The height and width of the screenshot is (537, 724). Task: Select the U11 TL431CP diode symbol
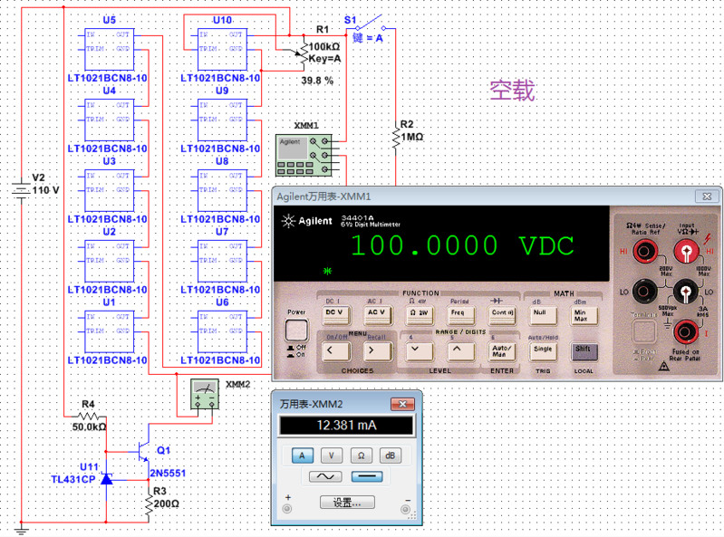tap(107, 478)
